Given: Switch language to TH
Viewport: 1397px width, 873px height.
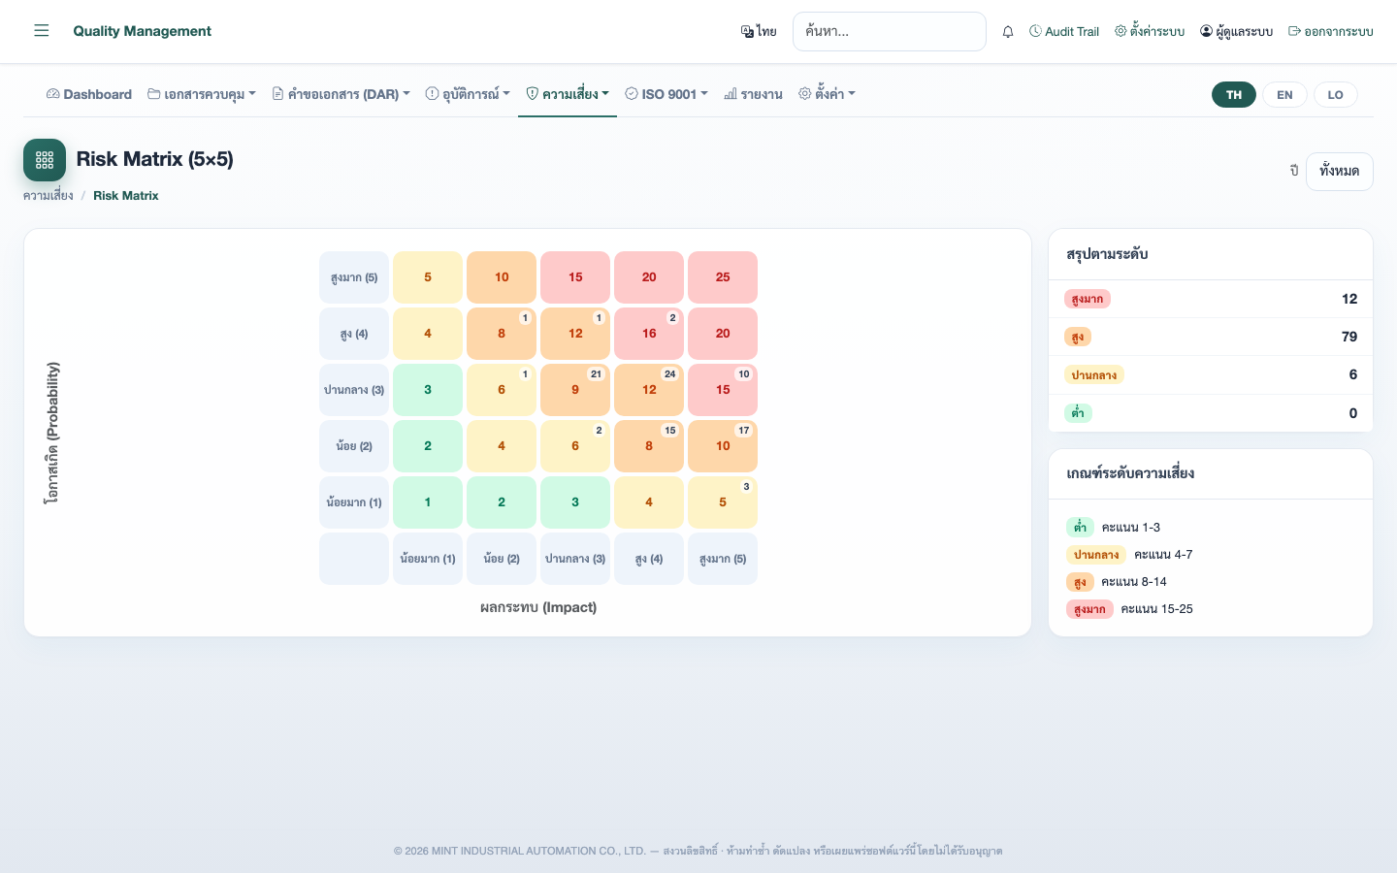Looking at the screenshot, I should [1234, 95].
